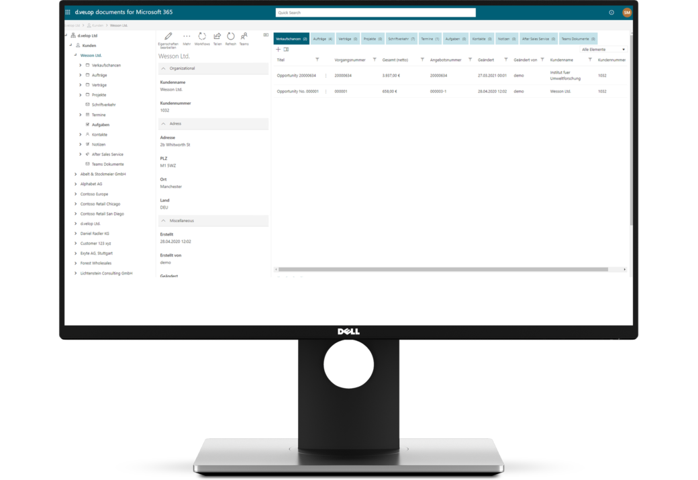The width and height of the screenshot is (698, 480).
Task: Click Kunden in the breadcrumb
Action: coord(97,26)
